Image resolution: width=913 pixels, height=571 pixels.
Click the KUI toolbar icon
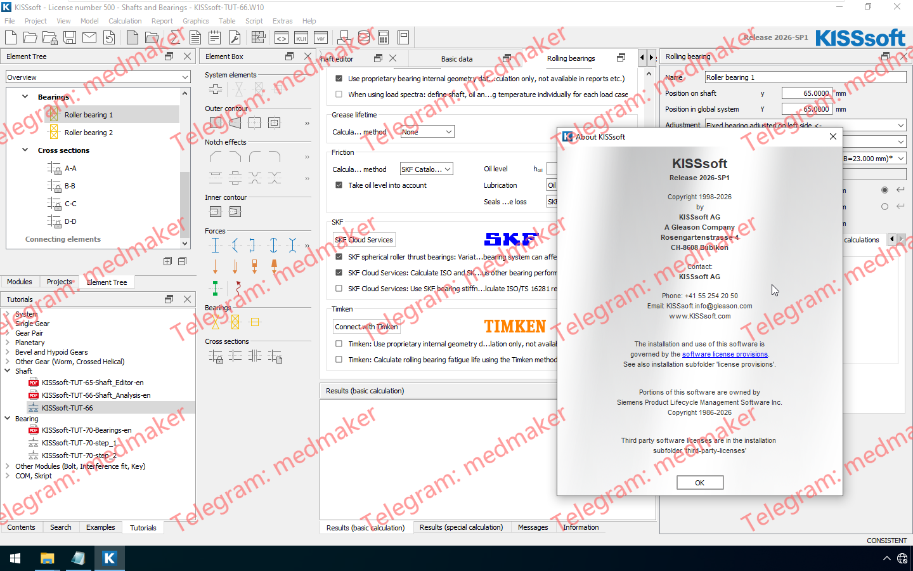point(301,37)
